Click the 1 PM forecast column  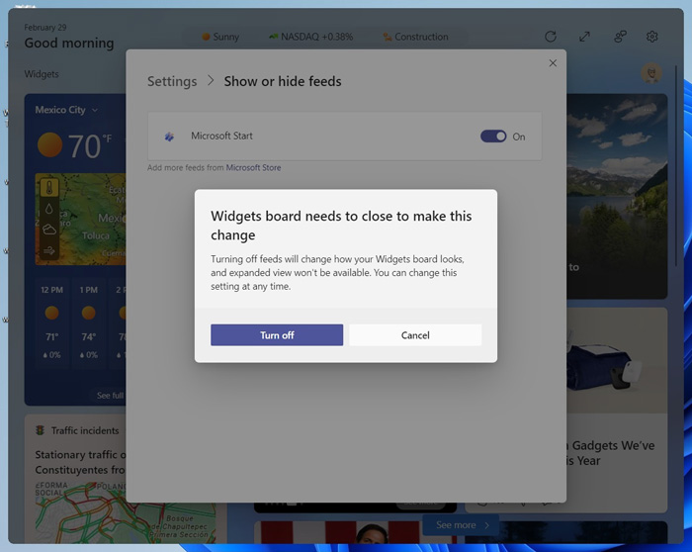coord(89,322)
